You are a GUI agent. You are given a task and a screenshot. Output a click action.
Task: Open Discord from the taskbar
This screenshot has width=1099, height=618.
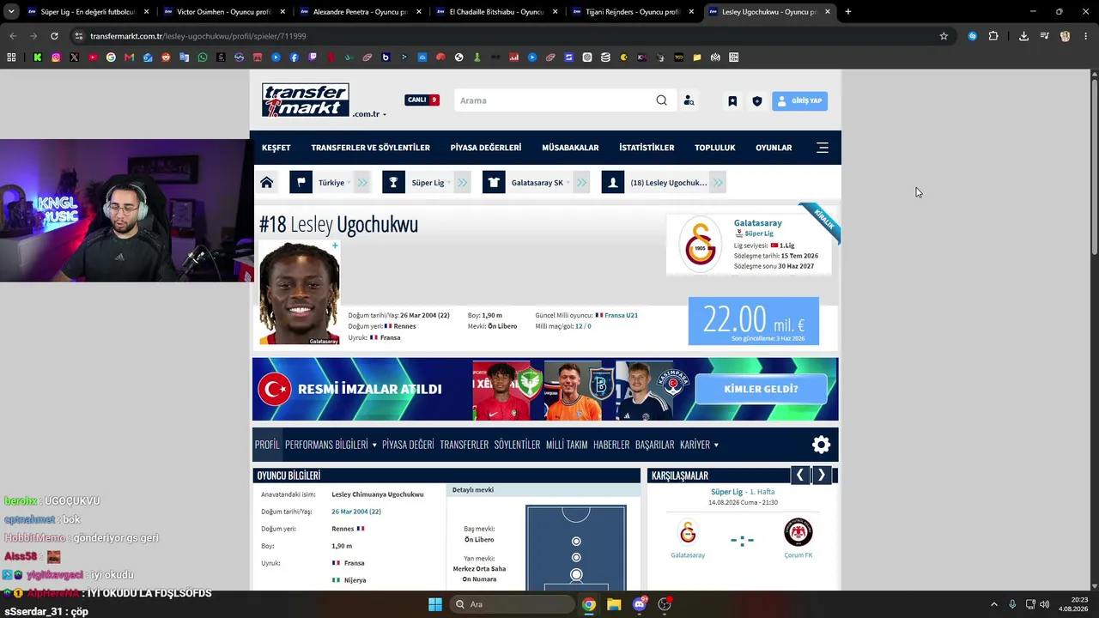(640, 604)
